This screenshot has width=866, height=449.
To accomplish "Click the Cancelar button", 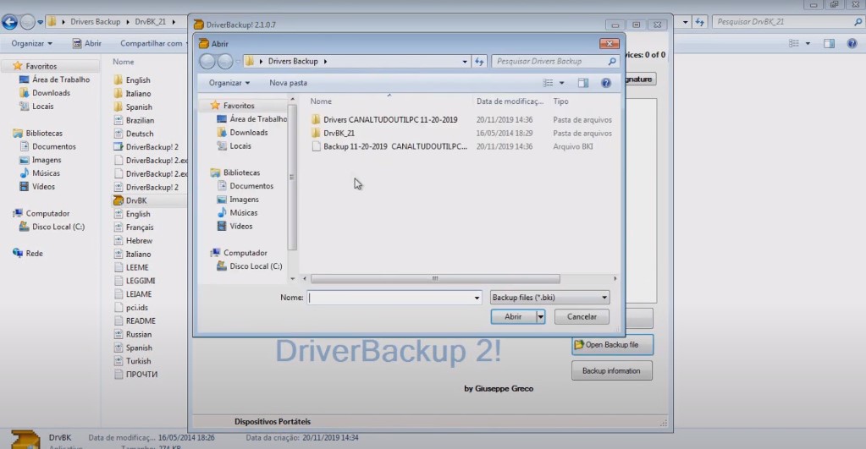I will [x=582, y=316].
